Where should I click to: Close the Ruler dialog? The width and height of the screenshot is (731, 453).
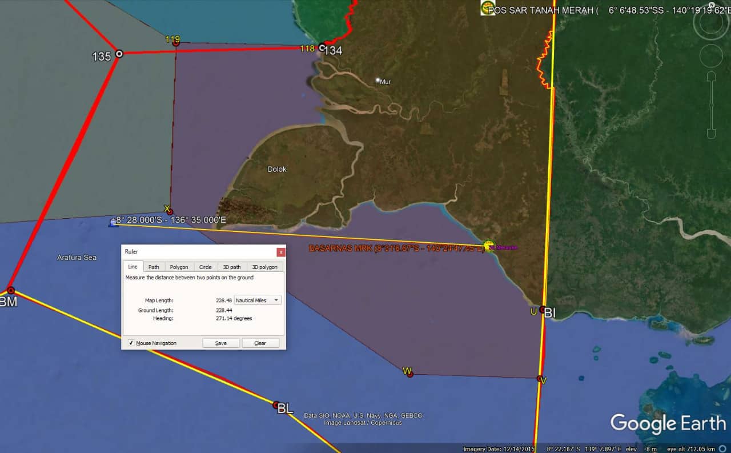click(x=280, y=252)
